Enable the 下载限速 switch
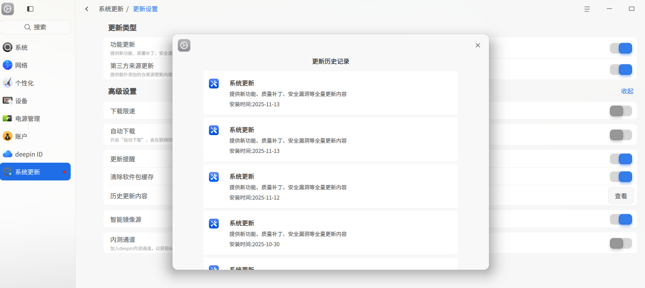Screen dimensions: 645x288 pos(621,111)
